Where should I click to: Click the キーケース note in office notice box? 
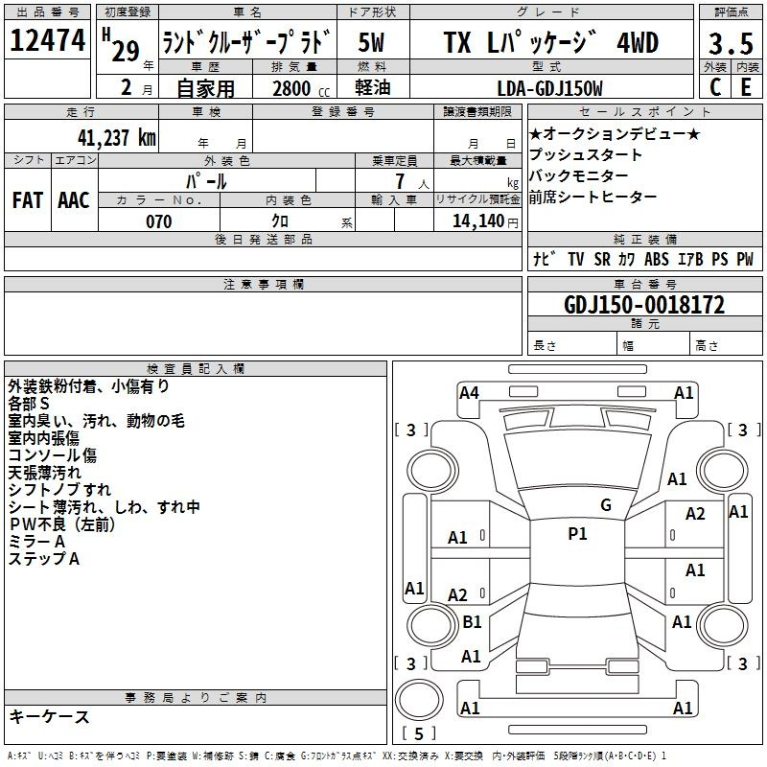(49, 716)
